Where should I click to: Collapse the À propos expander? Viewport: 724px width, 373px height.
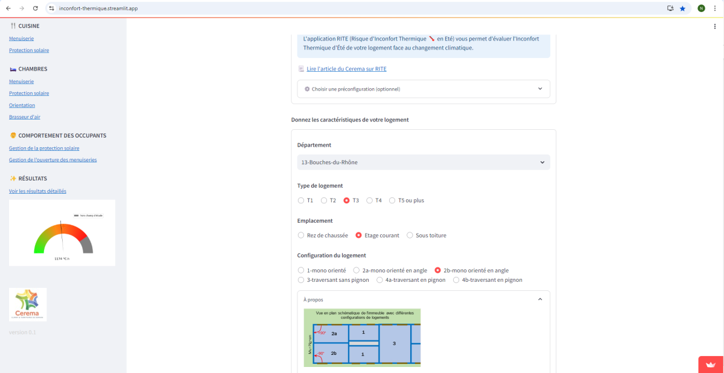pyautogui.click(x=540, y=299)
